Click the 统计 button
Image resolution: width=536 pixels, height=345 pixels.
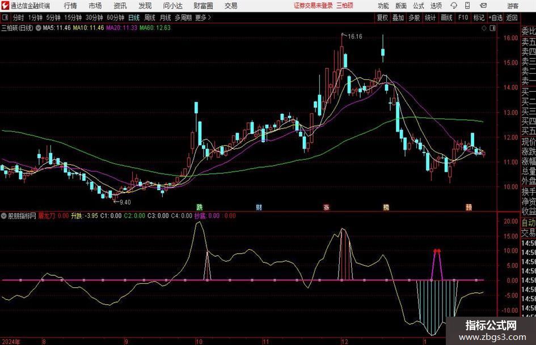tap(430, 18)
